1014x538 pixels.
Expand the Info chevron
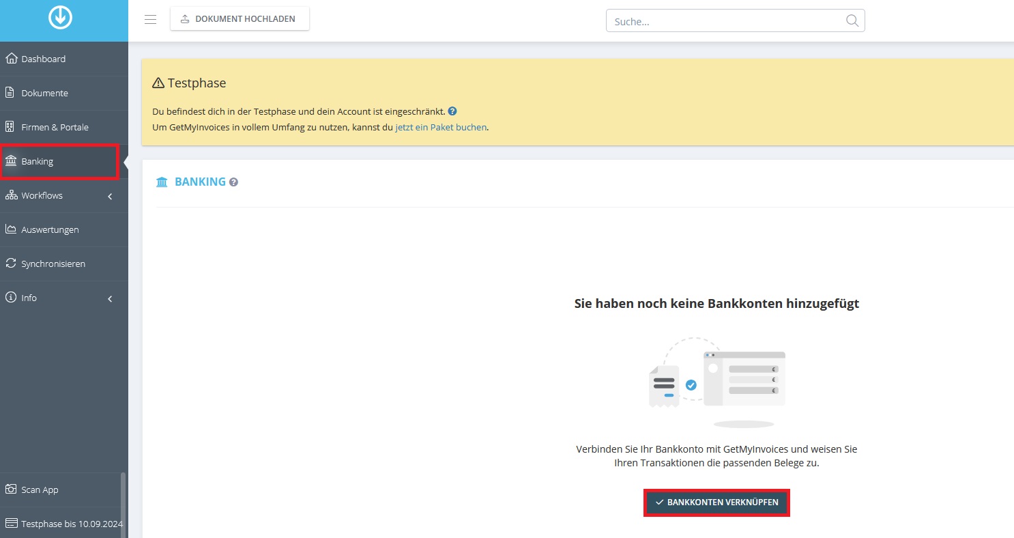110,299
